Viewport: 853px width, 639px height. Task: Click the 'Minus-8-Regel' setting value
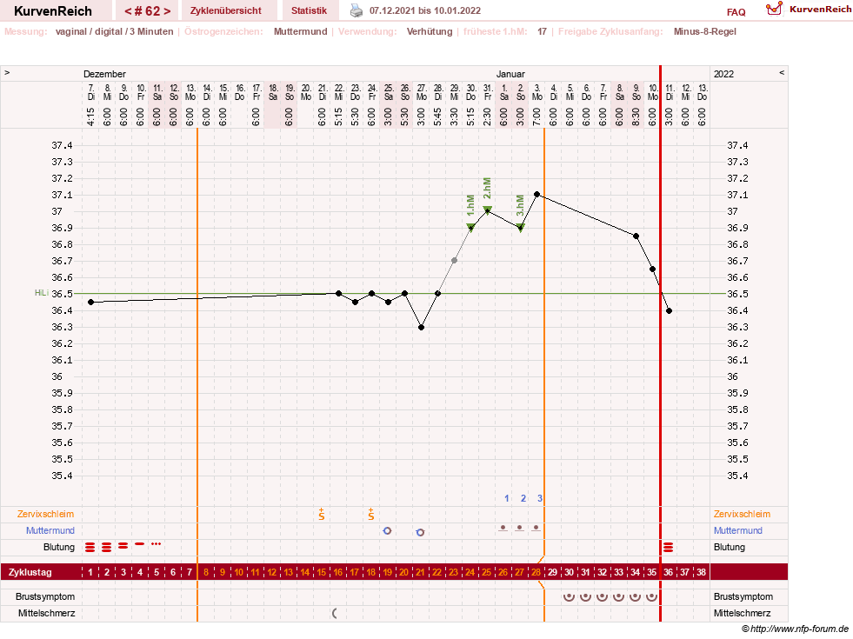704,31
